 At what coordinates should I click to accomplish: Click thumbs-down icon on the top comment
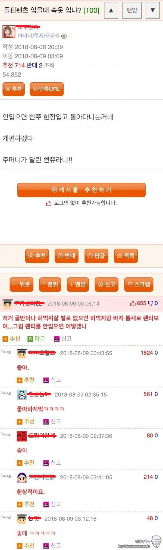(151, 303)
